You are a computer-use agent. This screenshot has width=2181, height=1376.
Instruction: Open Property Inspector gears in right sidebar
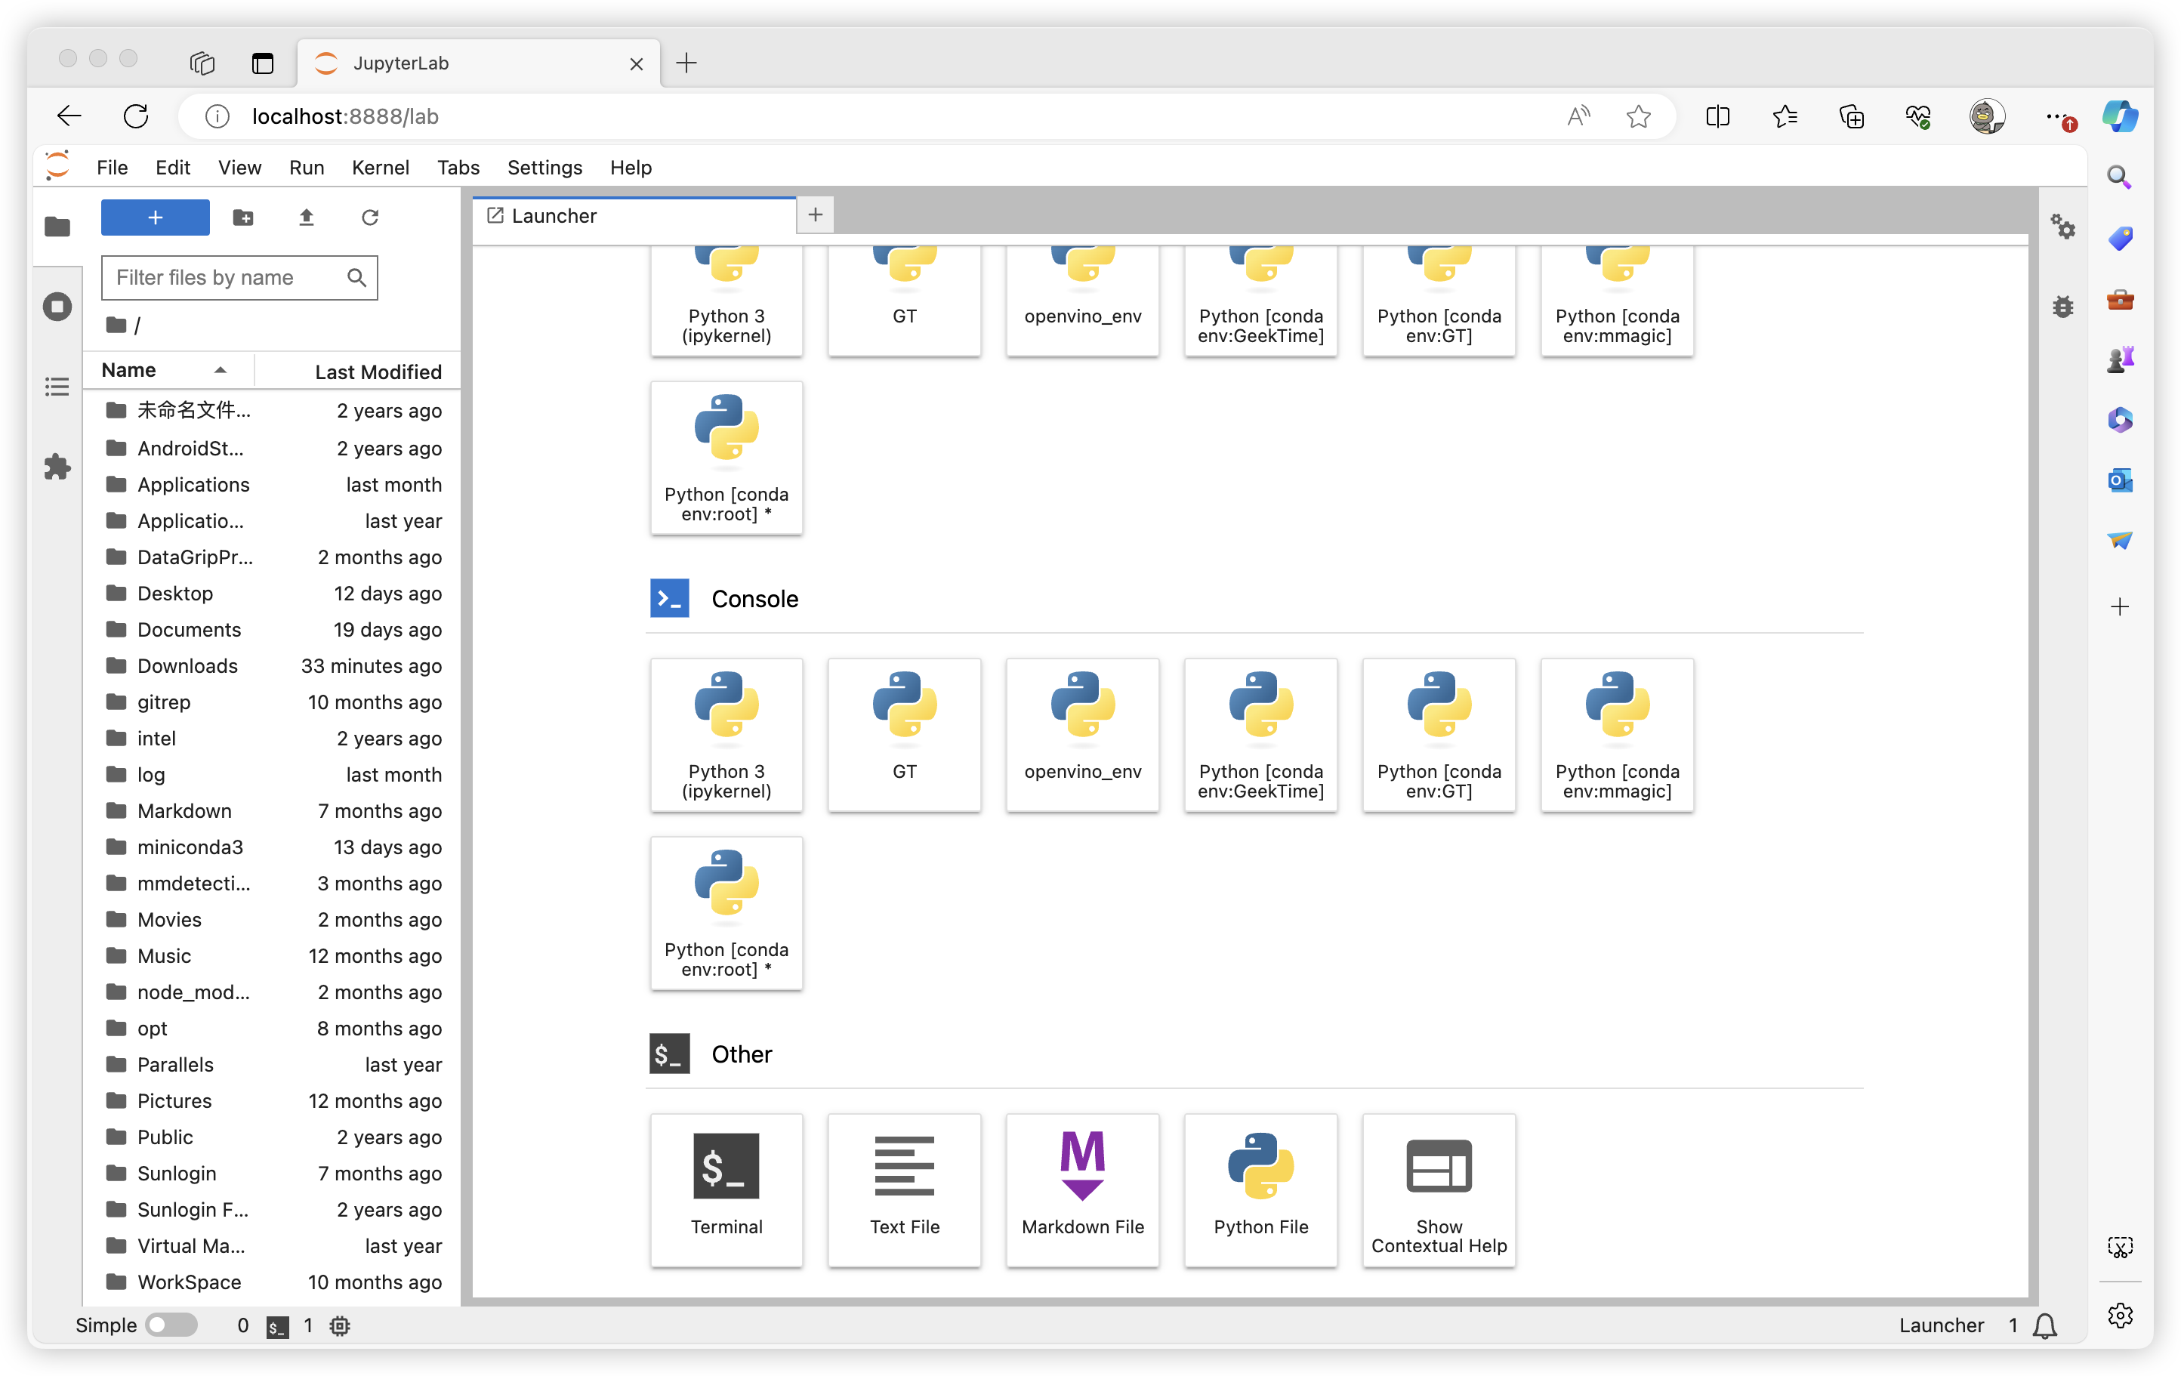(2062, 227)
